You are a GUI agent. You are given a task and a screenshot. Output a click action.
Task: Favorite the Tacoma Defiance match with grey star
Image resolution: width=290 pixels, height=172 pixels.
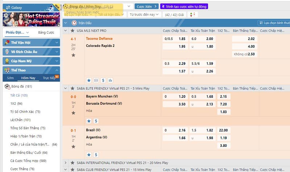(x=73, y=55)
